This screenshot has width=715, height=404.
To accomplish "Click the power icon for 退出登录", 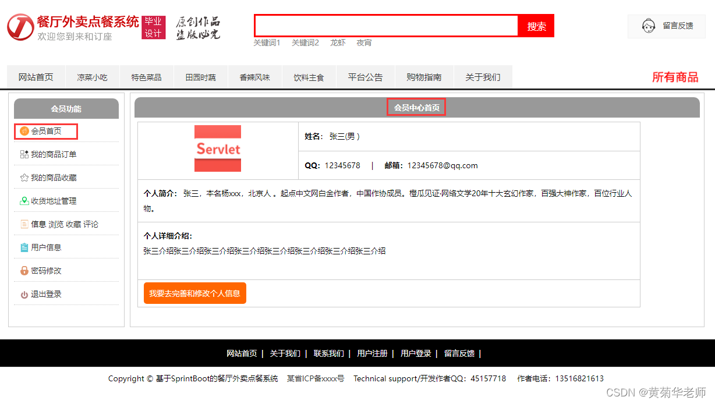I will click(x=24, y=295).
